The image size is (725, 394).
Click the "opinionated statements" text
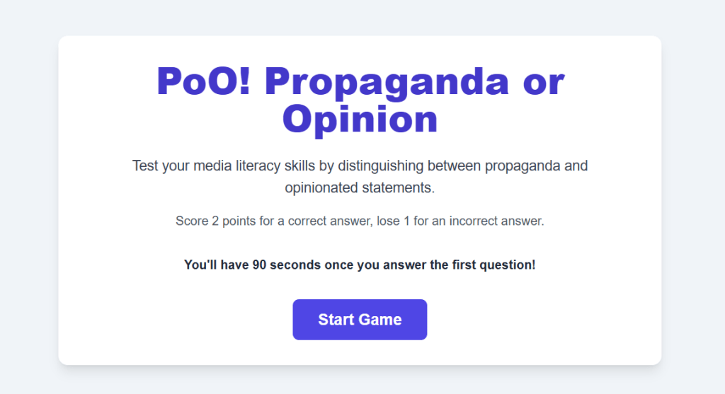(360, 188)
